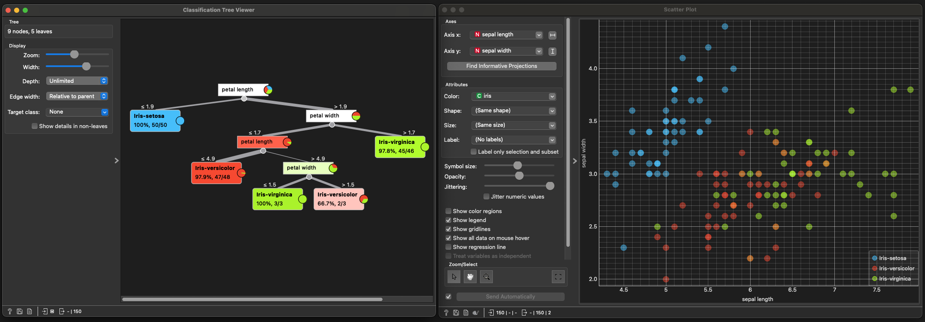Click the Iris-virginica entry in the legend

[894, 278]
